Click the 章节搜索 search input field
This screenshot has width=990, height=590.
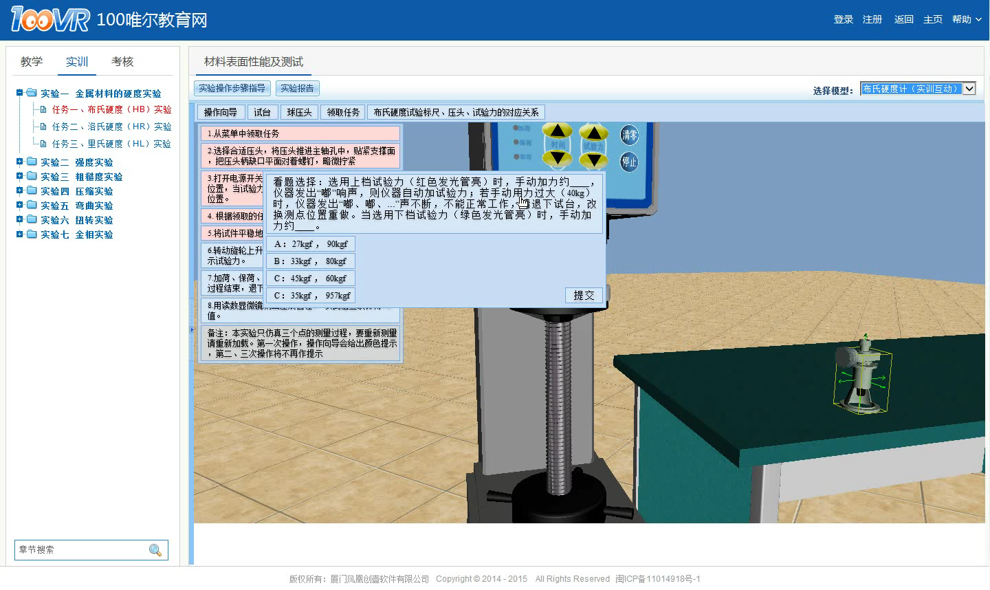point(81,550)
